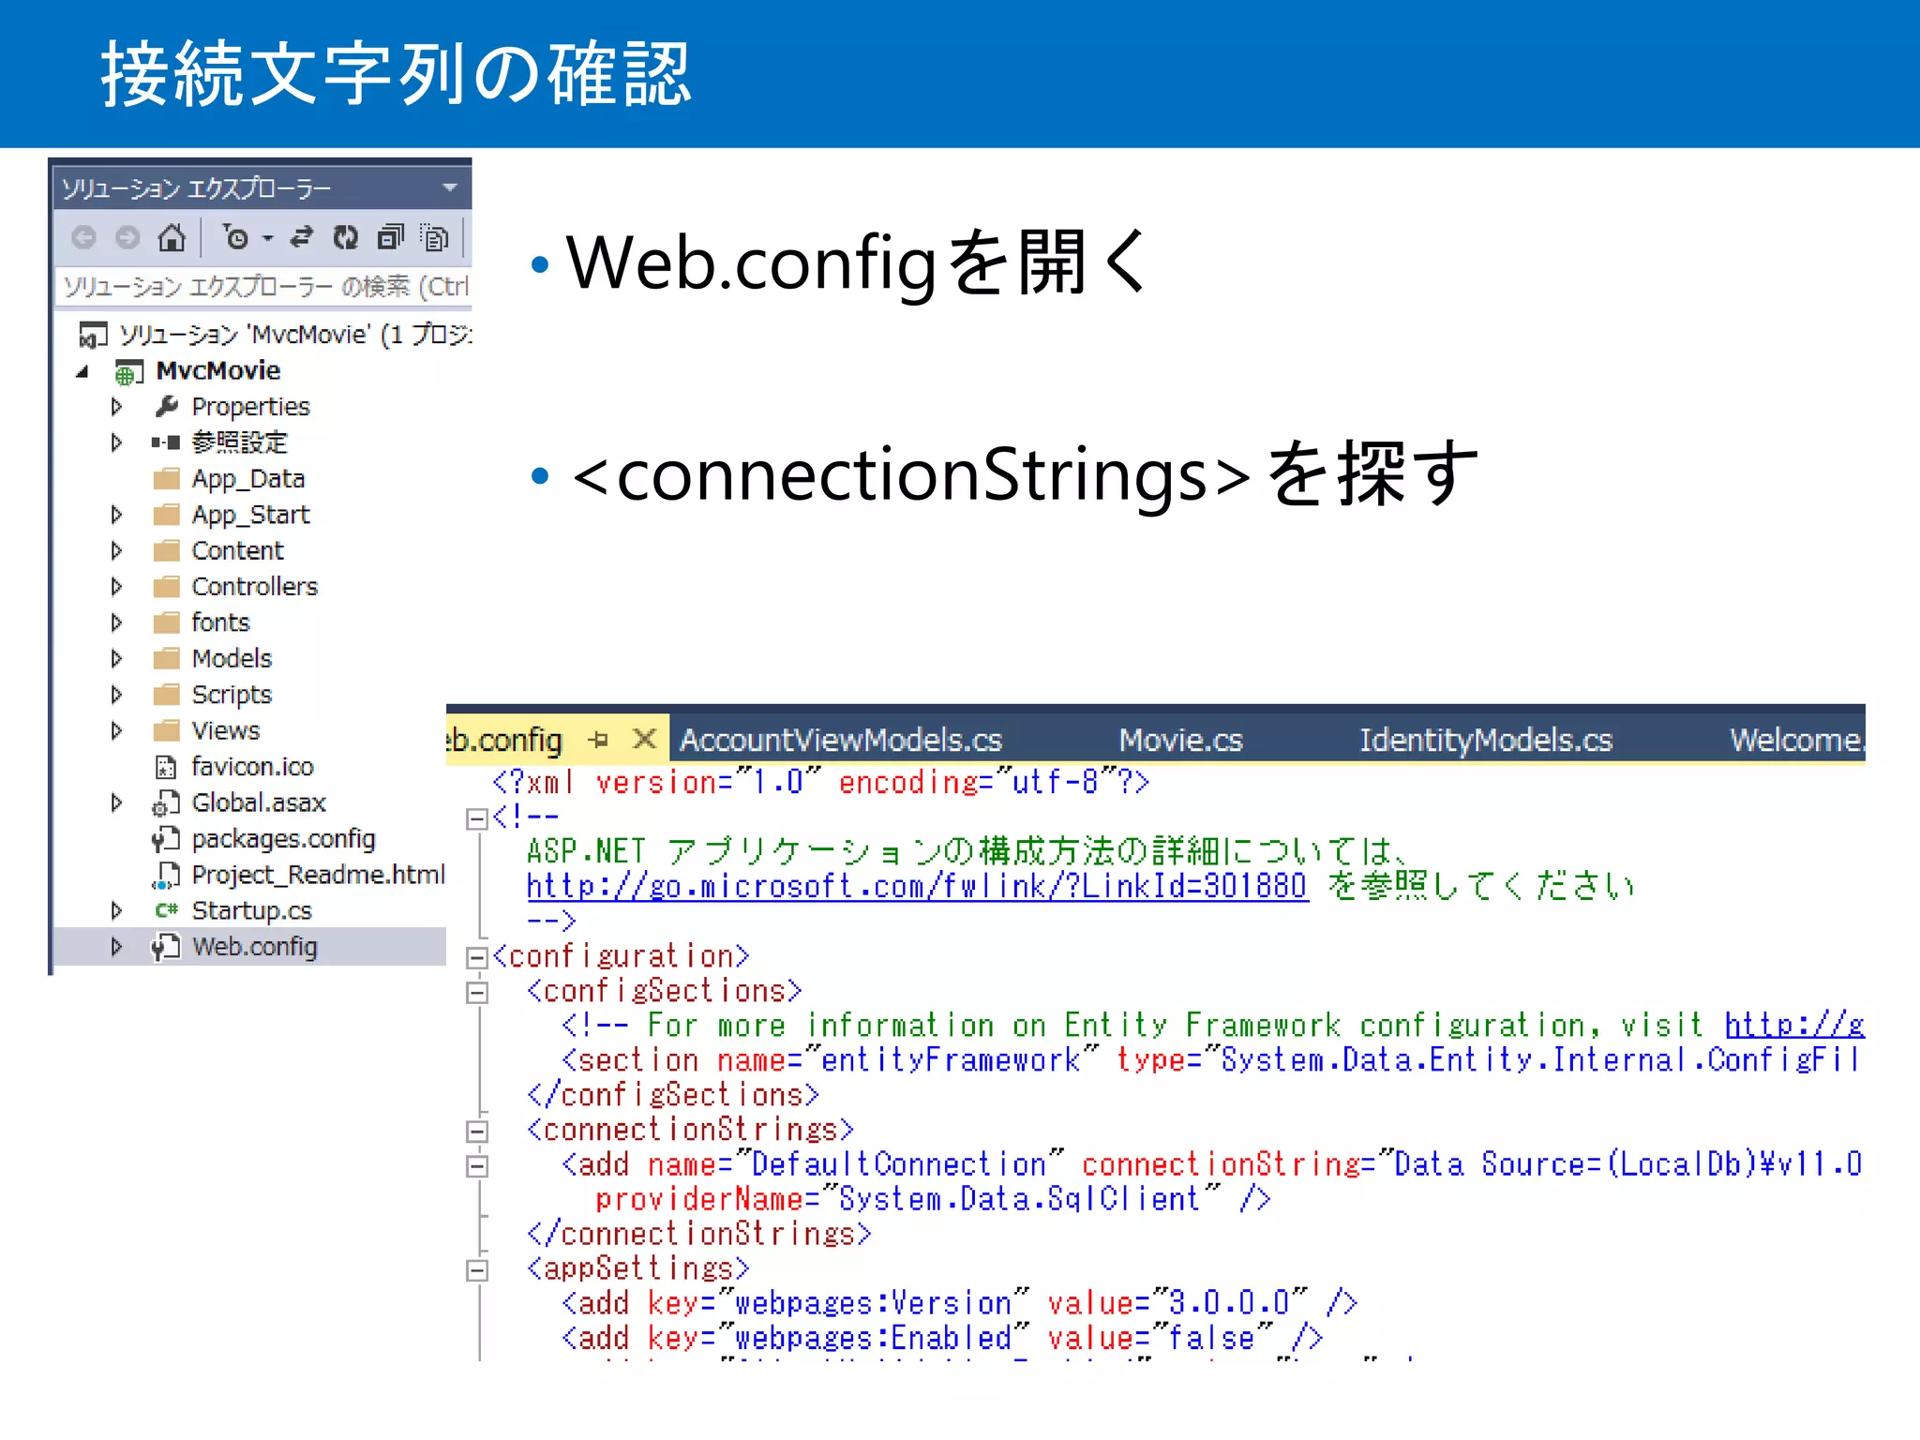
Task: Expand the 参照設定 references node
Action: point(116,442)
